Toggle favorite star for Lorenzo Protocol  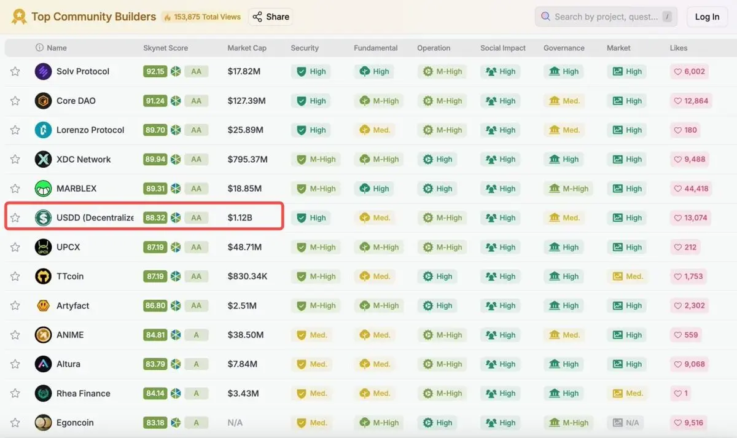(15, 130)
